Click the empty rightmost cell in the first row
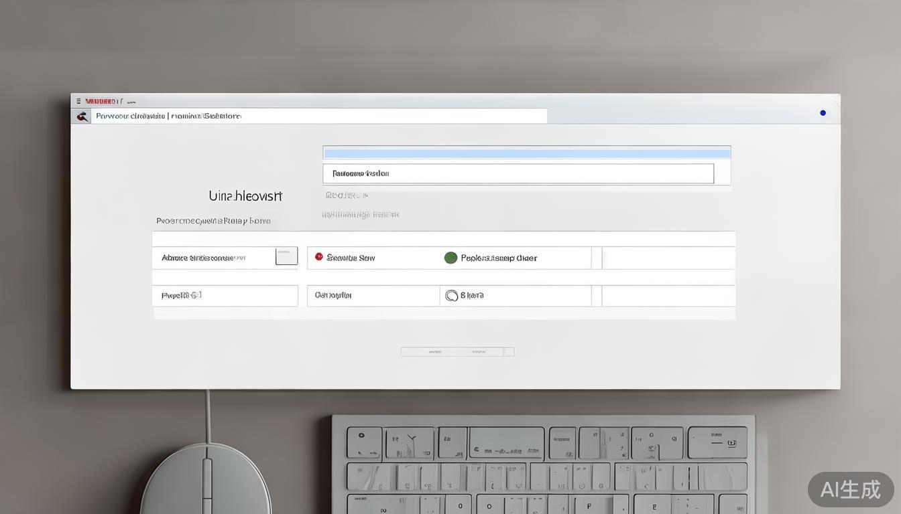 click(668, 258)
